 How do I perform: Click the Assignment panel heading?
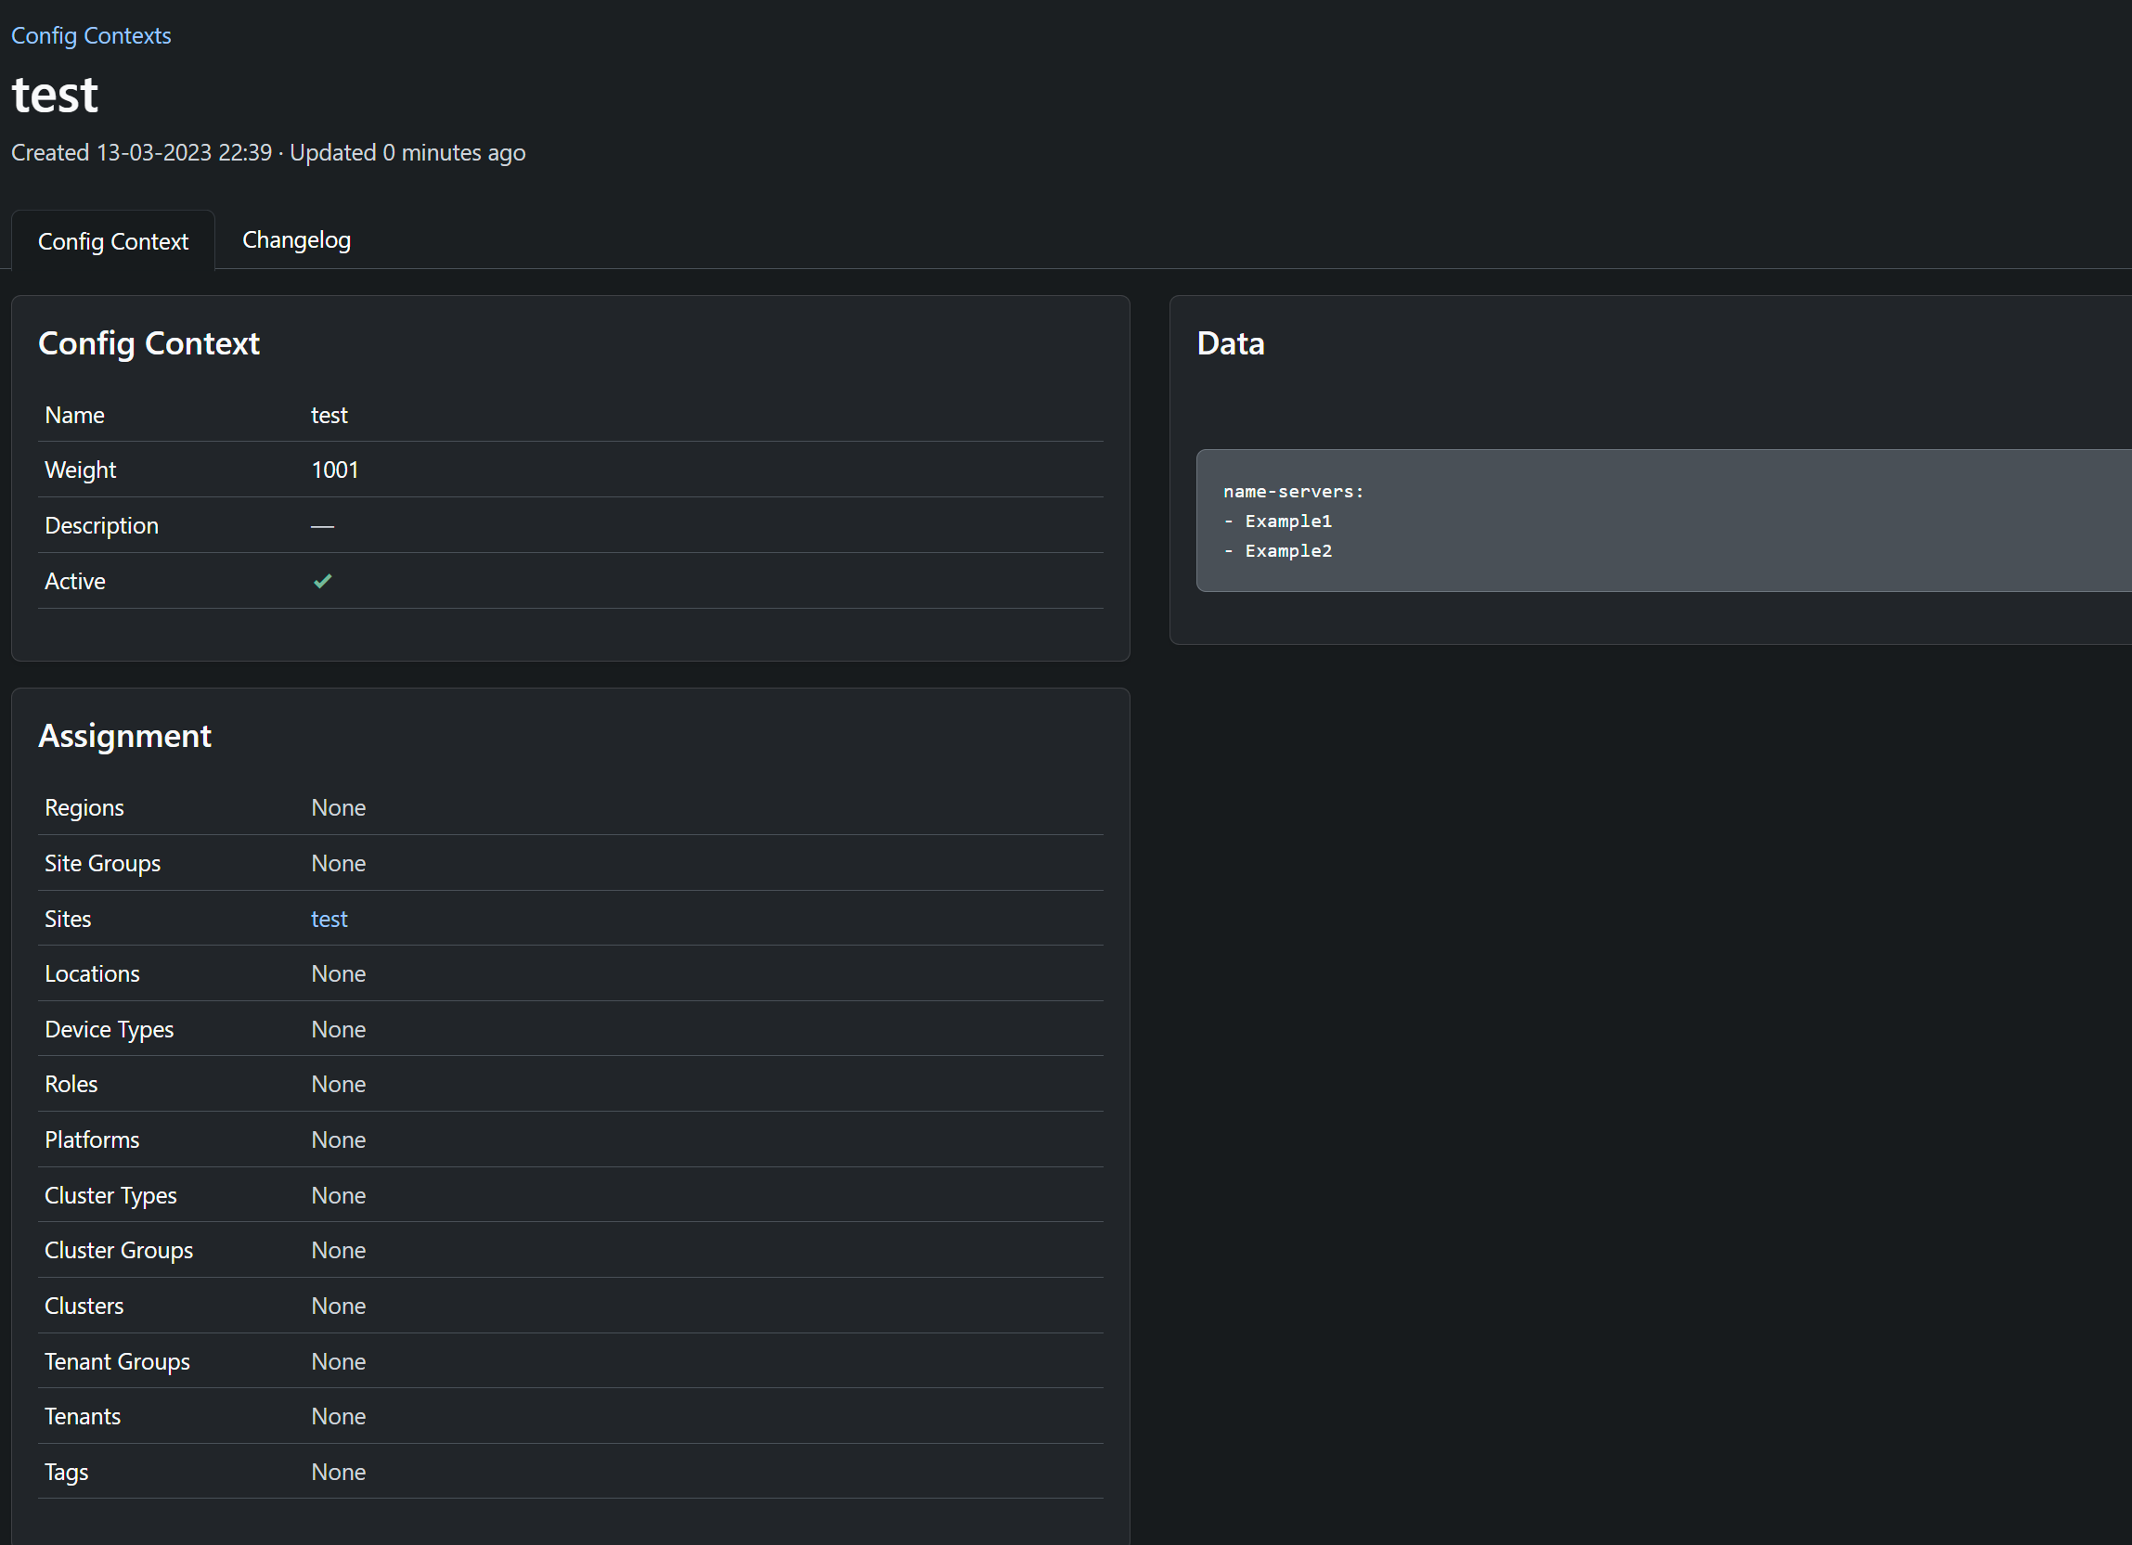coord(125,736)
